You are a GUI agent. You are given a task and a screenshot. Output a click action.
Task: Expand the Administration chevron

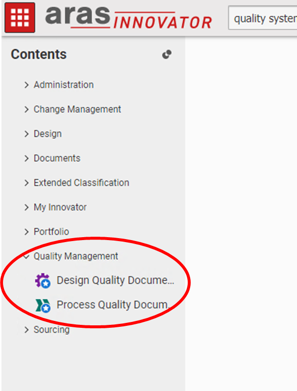tap(26, 85)
